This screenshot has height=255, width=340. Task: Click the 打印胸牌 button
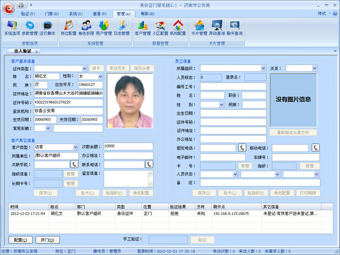308,193
